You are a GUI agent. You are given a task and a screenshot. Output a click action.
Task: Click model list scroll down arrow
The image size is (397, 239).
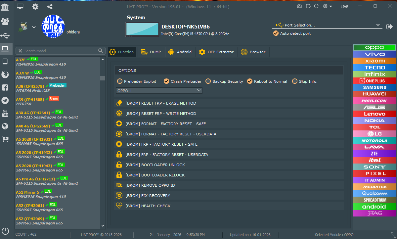pyautogui.click(x=103, y=226)
